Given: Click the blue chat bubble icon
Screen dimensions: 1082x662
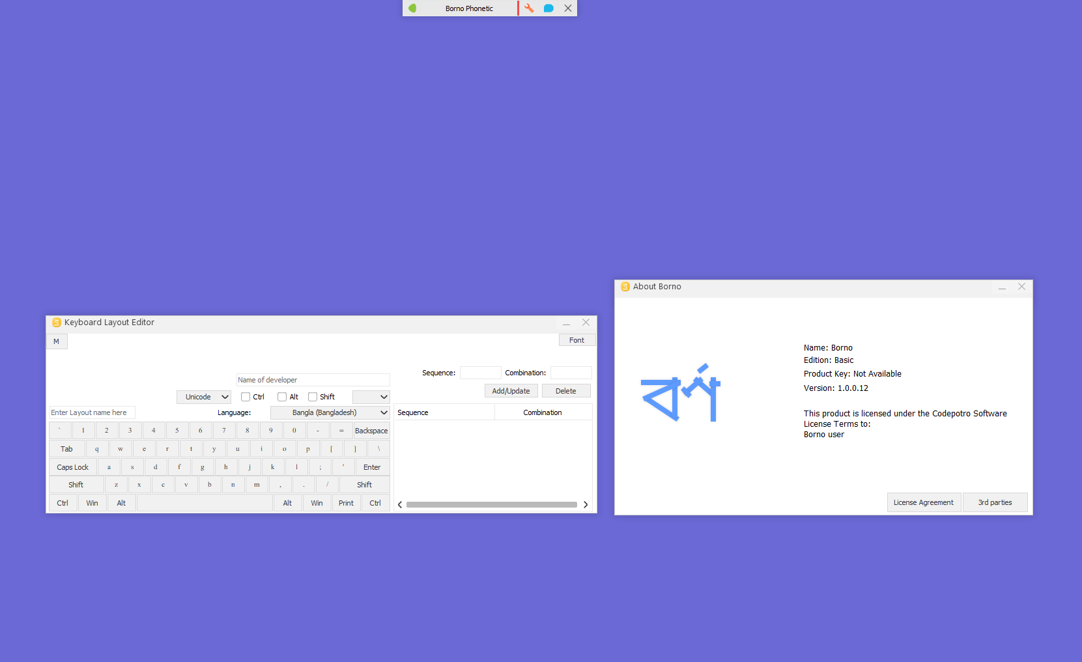Looking at the screenshot, I should pos(548,8).
